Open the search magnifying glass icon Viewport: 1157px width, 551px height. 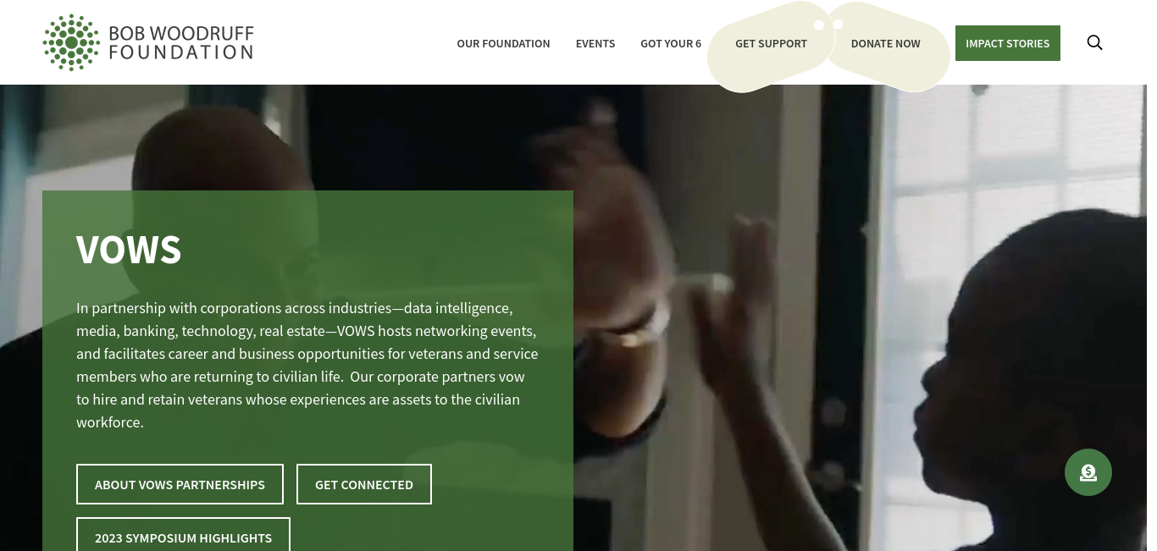1094,42
